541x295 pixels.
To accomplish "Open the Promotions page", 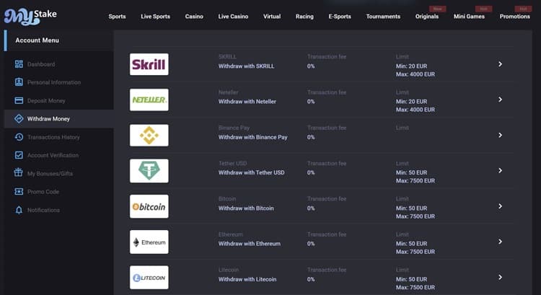I will (515, 17).
